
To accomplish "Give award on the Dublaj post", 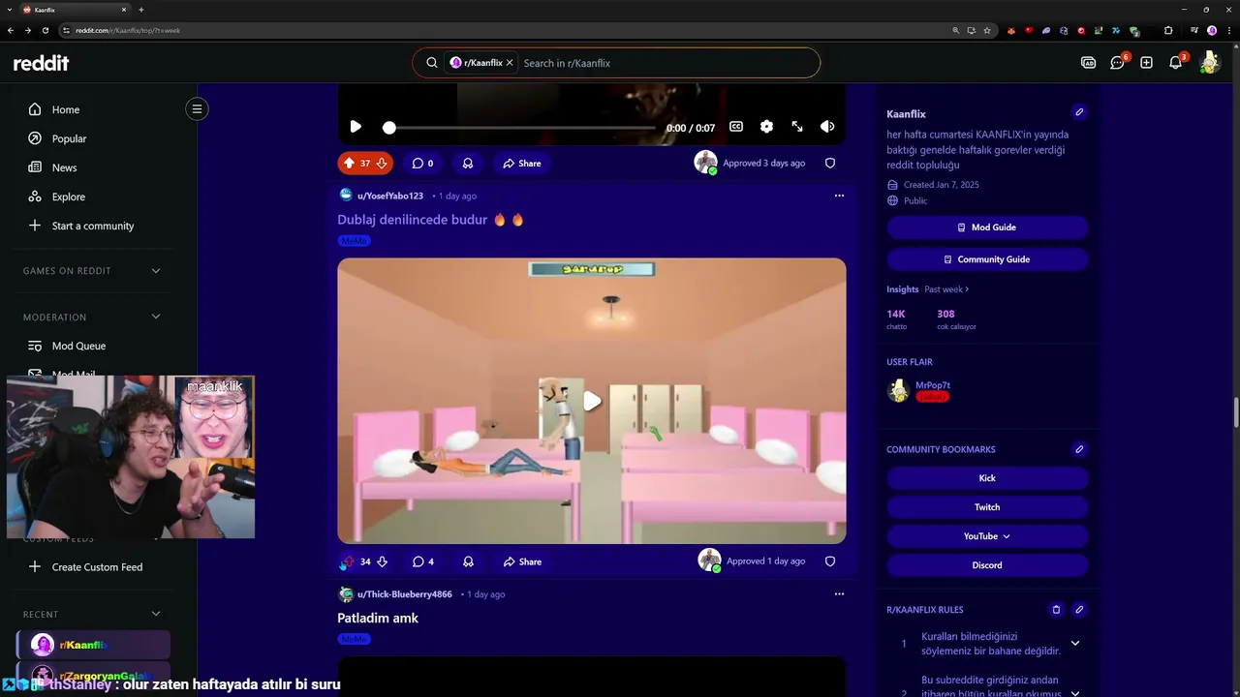I will tap(468, 561).
